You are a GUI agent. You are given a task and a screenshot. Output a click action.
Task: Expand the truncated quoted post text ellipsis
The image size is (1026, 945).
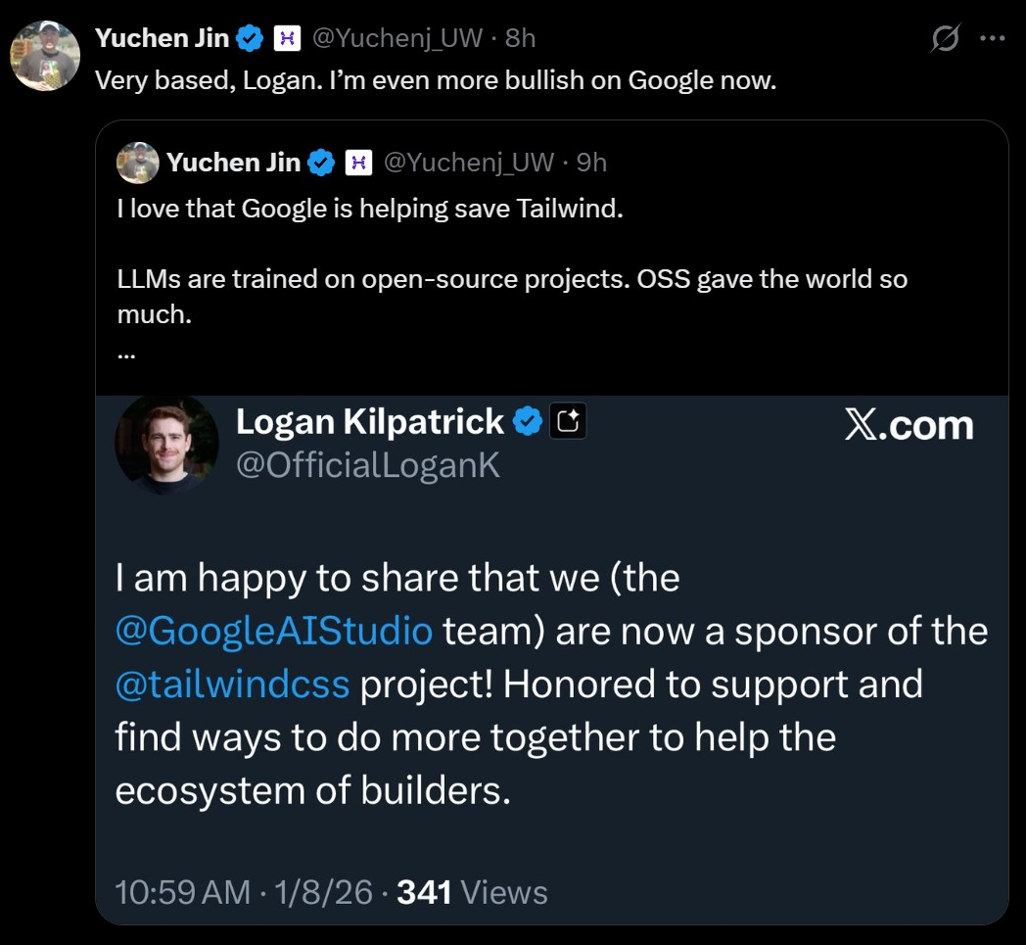(x=125, y=354)
